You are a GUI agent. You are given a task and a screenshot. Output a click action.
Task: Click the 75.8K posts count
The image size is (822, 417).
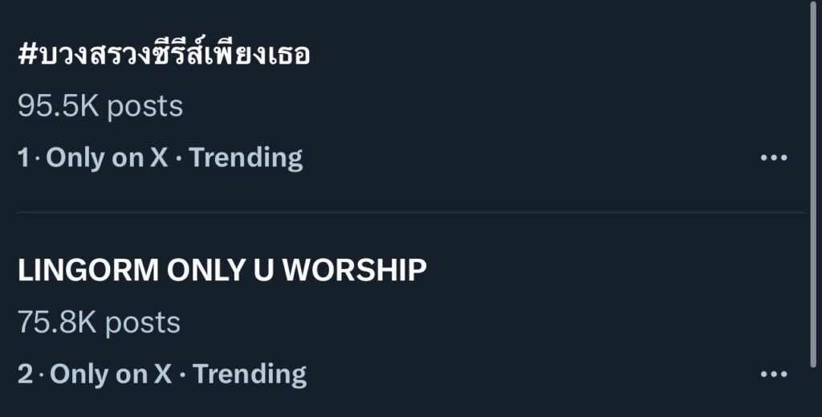point(99,323)
